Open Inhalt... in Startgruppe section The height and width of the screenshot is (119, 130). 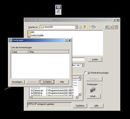click(x=94, y=96)
